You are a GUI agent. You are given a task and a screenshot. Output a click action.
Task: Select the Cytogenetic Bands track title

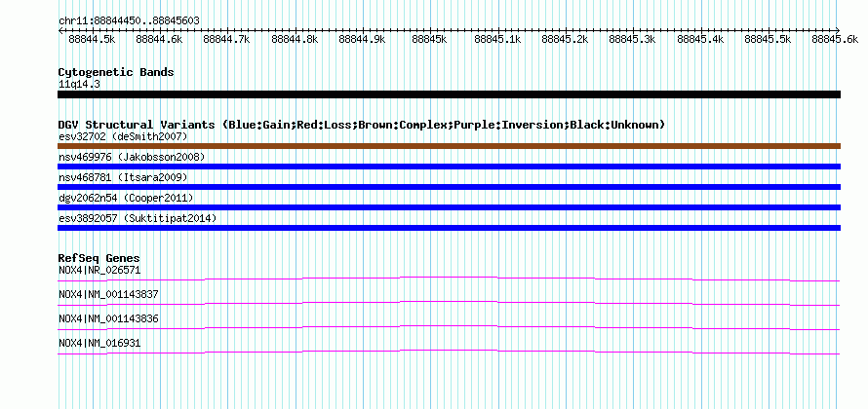(116, 72)
